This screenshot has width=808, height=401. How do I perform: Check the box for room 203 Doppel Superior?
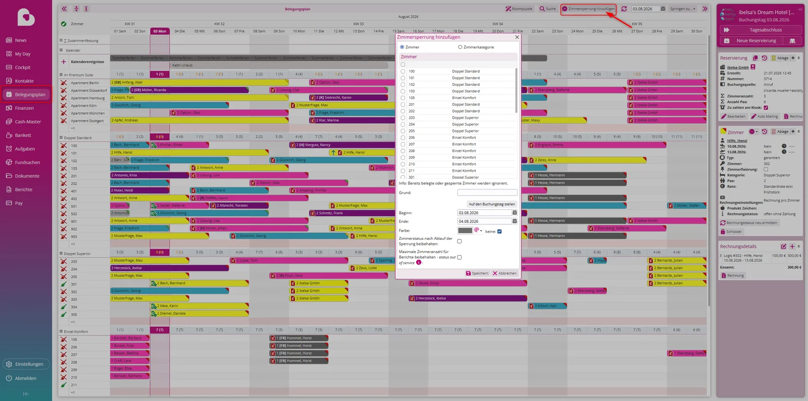403,118
